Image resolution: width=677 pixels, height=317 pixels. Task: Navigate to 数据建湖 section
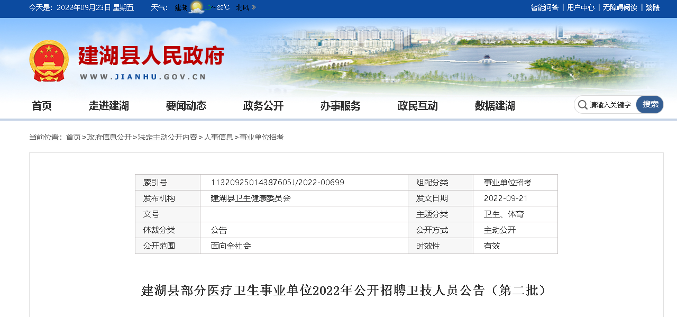point(495,106)
